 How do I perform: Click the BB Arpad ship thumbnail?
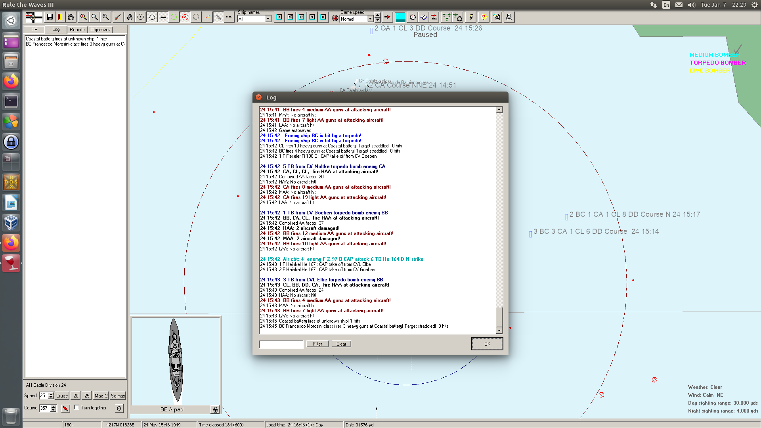[176, 361]
